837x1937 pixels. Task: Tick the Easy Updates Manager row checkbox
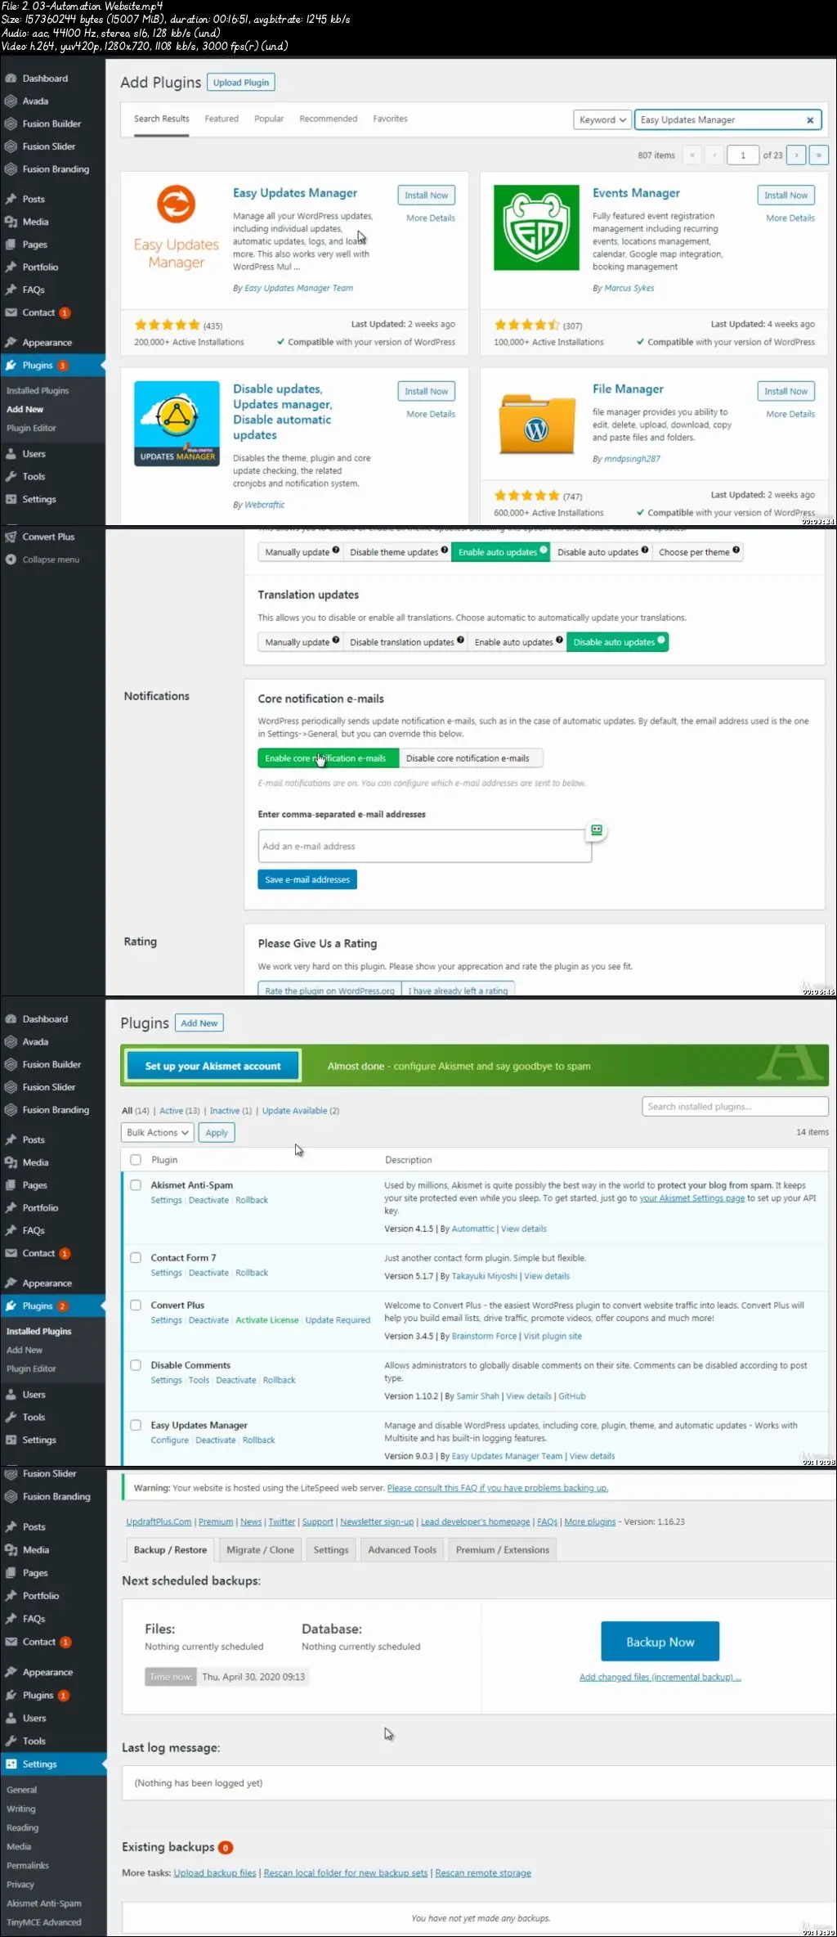tap(136, 1425)
